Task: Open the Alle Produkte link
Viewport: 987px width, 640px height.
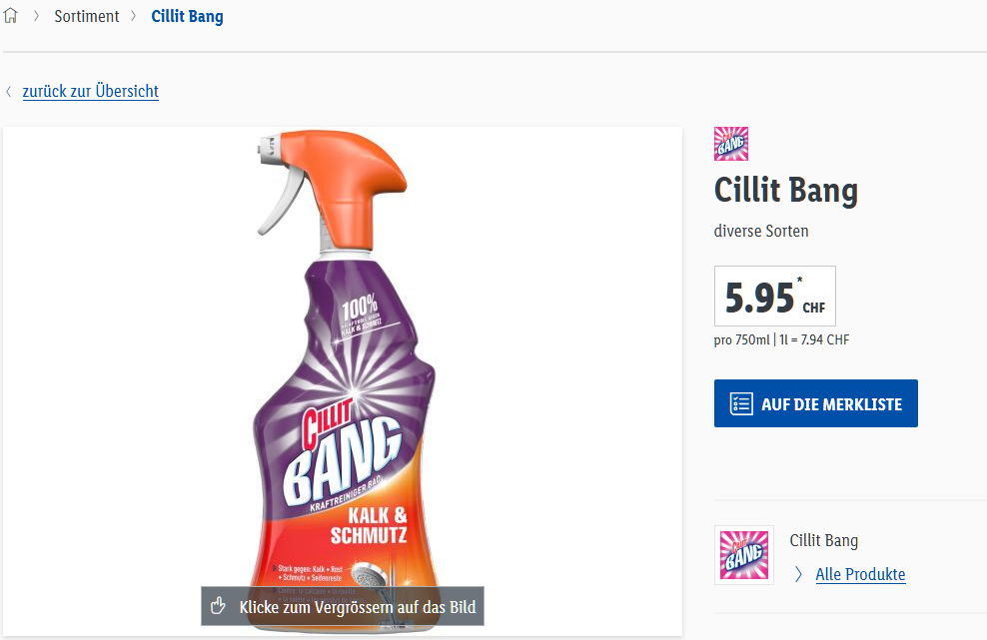Action: 860,574
